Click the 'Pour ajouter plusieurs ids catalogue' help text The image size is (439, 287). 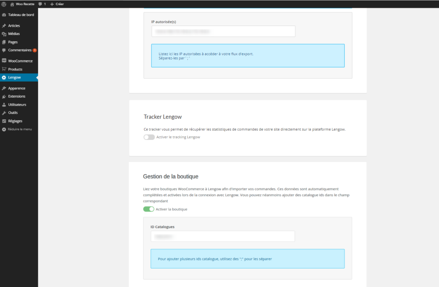[x=215, y=259]
